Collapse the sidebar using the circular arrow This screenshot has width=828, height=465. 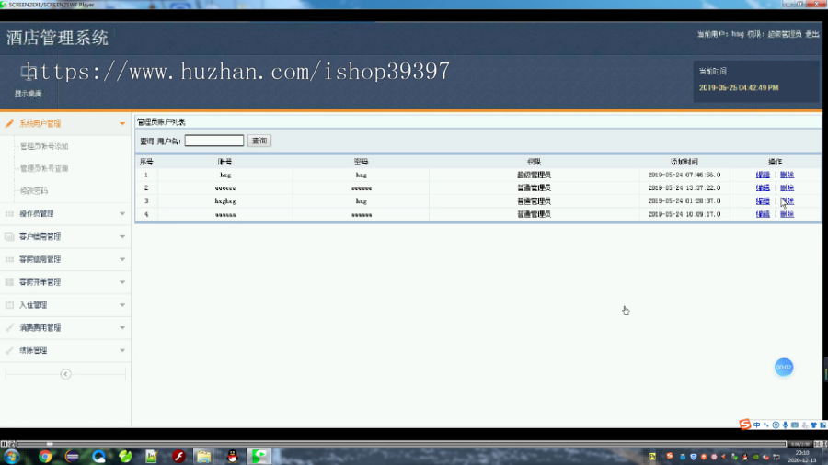tap(65, 374)
